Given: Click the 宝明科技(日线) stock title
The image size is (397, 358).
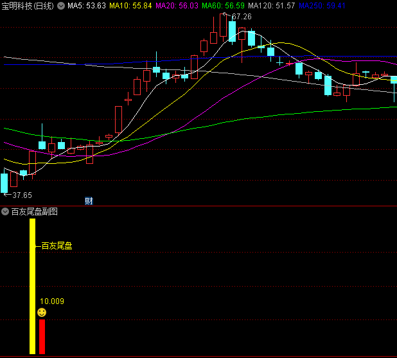Looking at the screenshot, I should pos(28,6).
